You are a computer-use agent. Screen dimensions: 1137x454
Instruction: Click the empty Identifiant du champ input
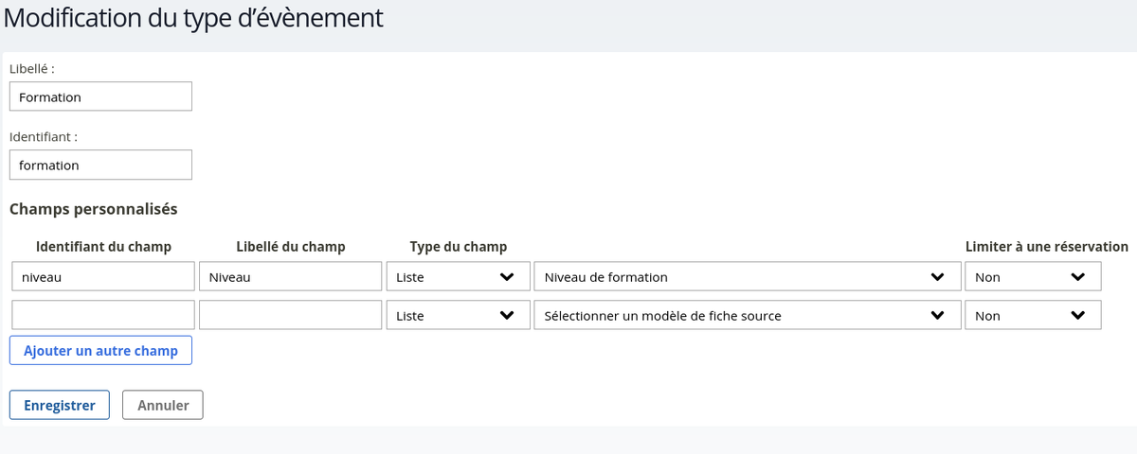pos(103,315)
